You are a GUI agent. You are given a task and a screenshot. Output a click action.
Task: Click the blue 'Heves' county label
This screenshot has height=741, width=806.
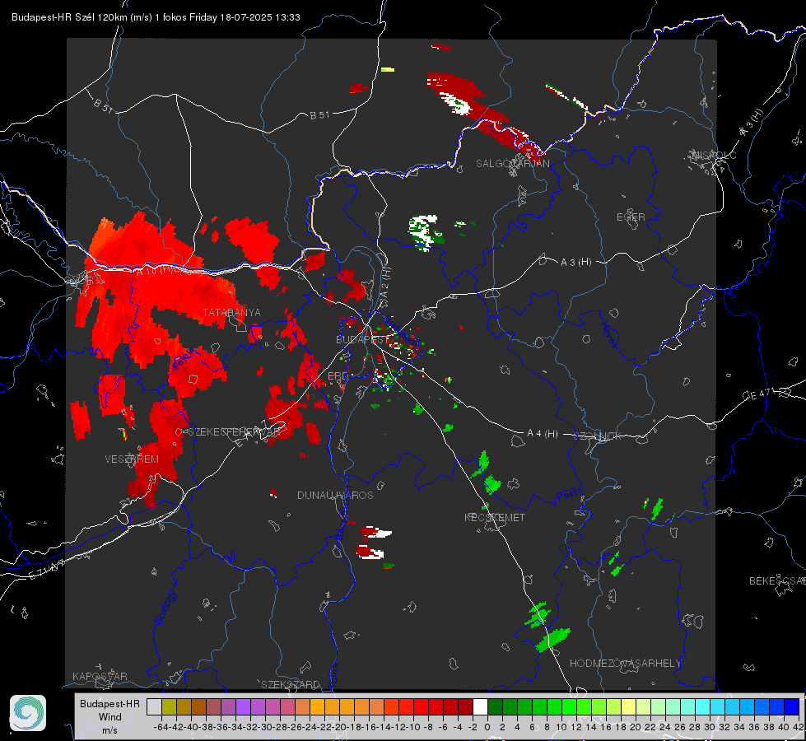(x=608, y=334)
